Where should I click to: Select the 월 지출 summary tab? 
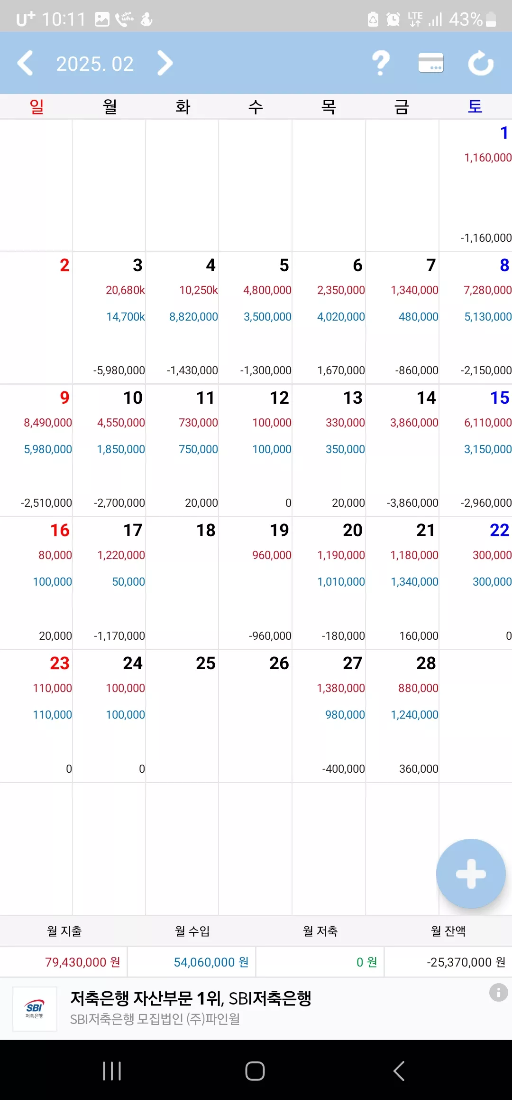64,931
